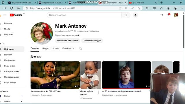
Task: Open options for doner kebab nacho short
Action: [99, 93]
